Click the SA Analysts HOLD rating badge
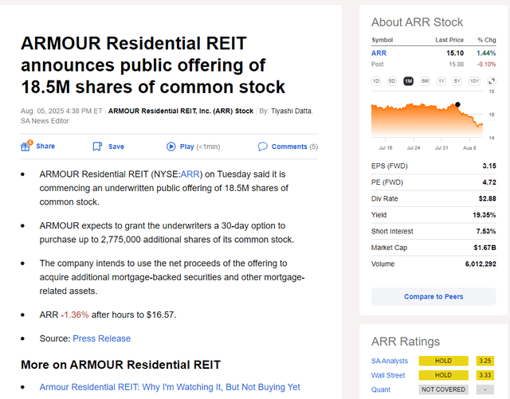 tap(443, 361)
